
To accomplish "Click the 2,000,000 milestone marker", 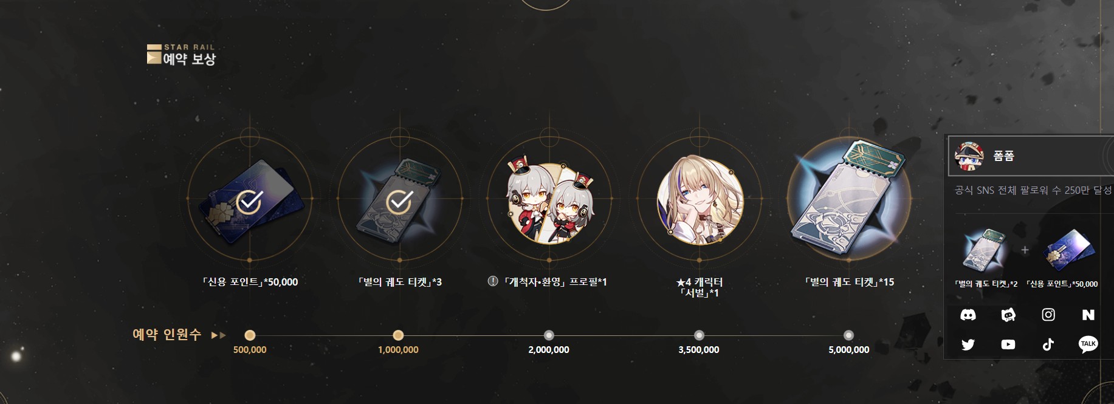I will pyautogui.click(x=549, y=335).
